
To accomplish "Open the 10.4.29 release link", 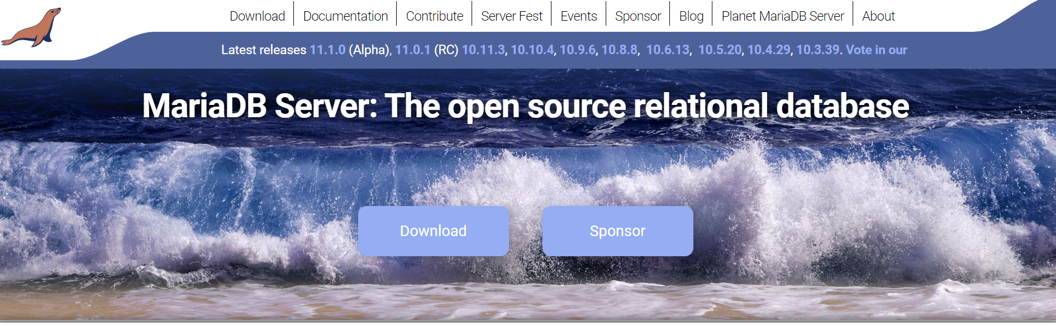I will coord(769,50).
